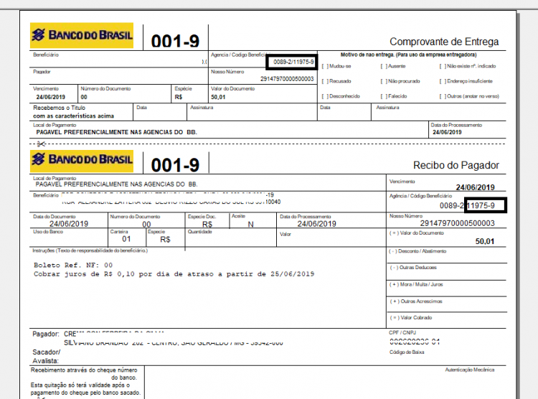Tick the 'Não procurado' bracket checkbox
The height and width of the screenshot is (399, 538).
[x=384, y=81]
